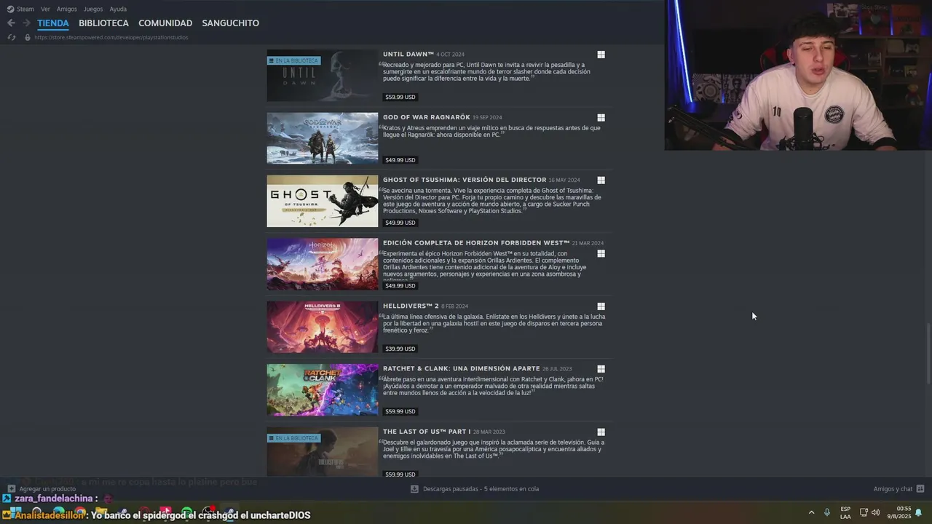Click the Ghost of Tsushima description text
This screenshot has height=524, width=932.
(492, 201)
